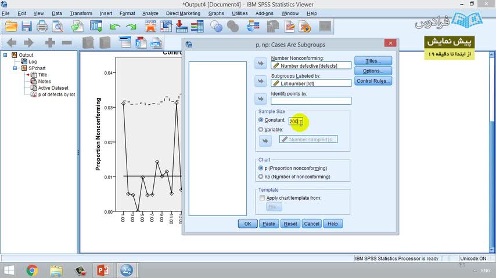Select Notes item in outline tree

44,82
